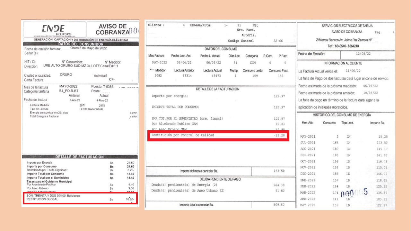Click highlighted Restitución por Control de Calidad row
Viewport: 411px width, 231px height.
click(x=218, y=135)
